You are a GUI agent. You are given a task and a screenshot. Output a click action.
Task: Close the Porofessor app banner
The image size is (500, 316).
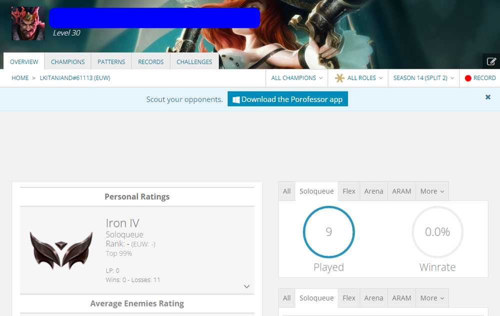[x=488, y=97]
